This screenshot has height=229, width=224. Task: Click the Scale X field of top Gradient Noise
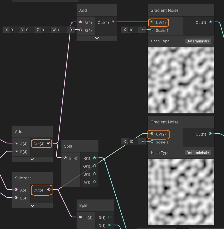(x=133, y=30)
